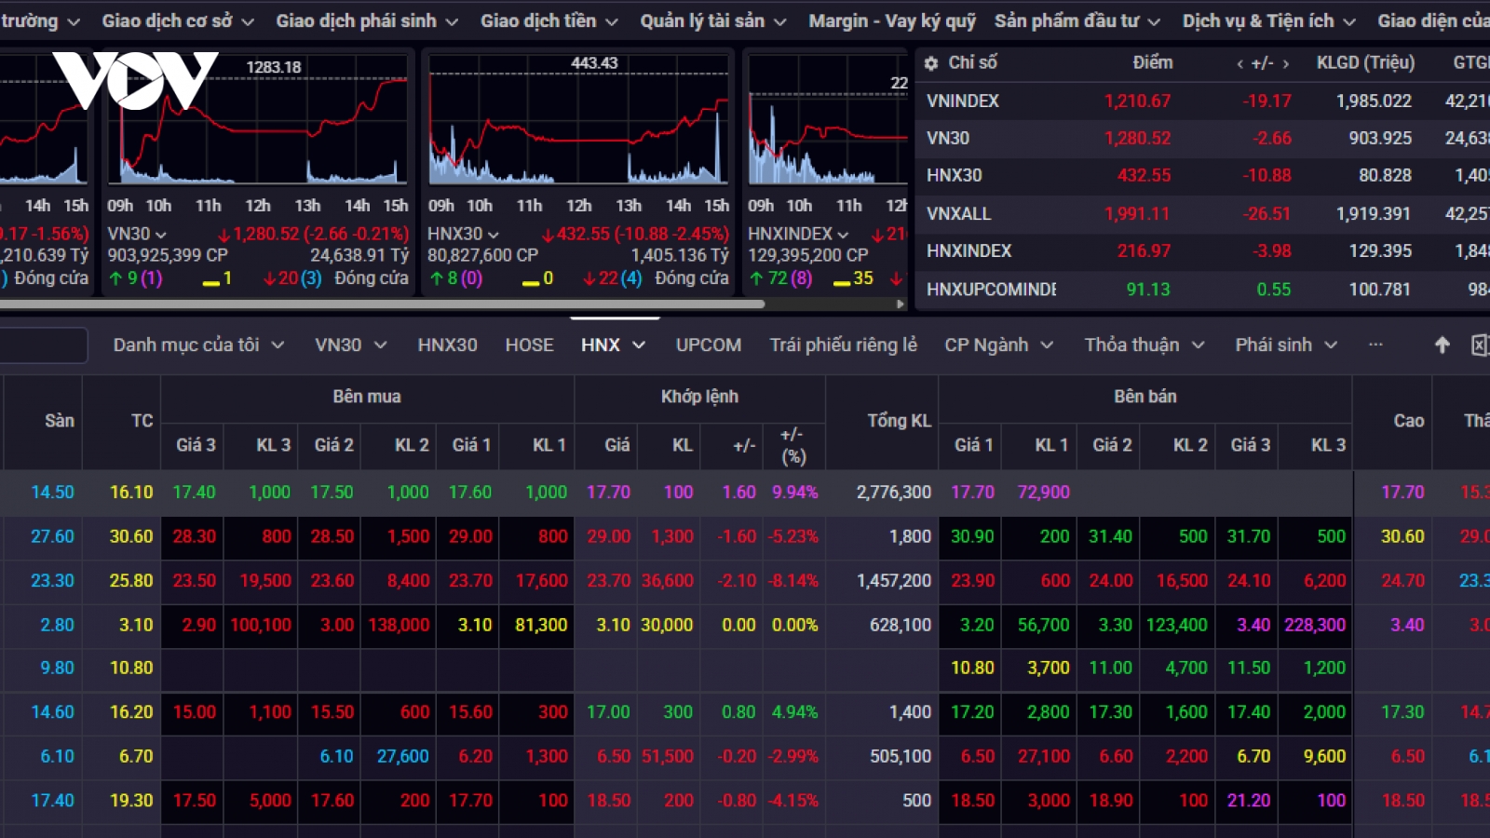Open the Quản lý tài sản menu
Screen dimensions: 1490x838
712,20
